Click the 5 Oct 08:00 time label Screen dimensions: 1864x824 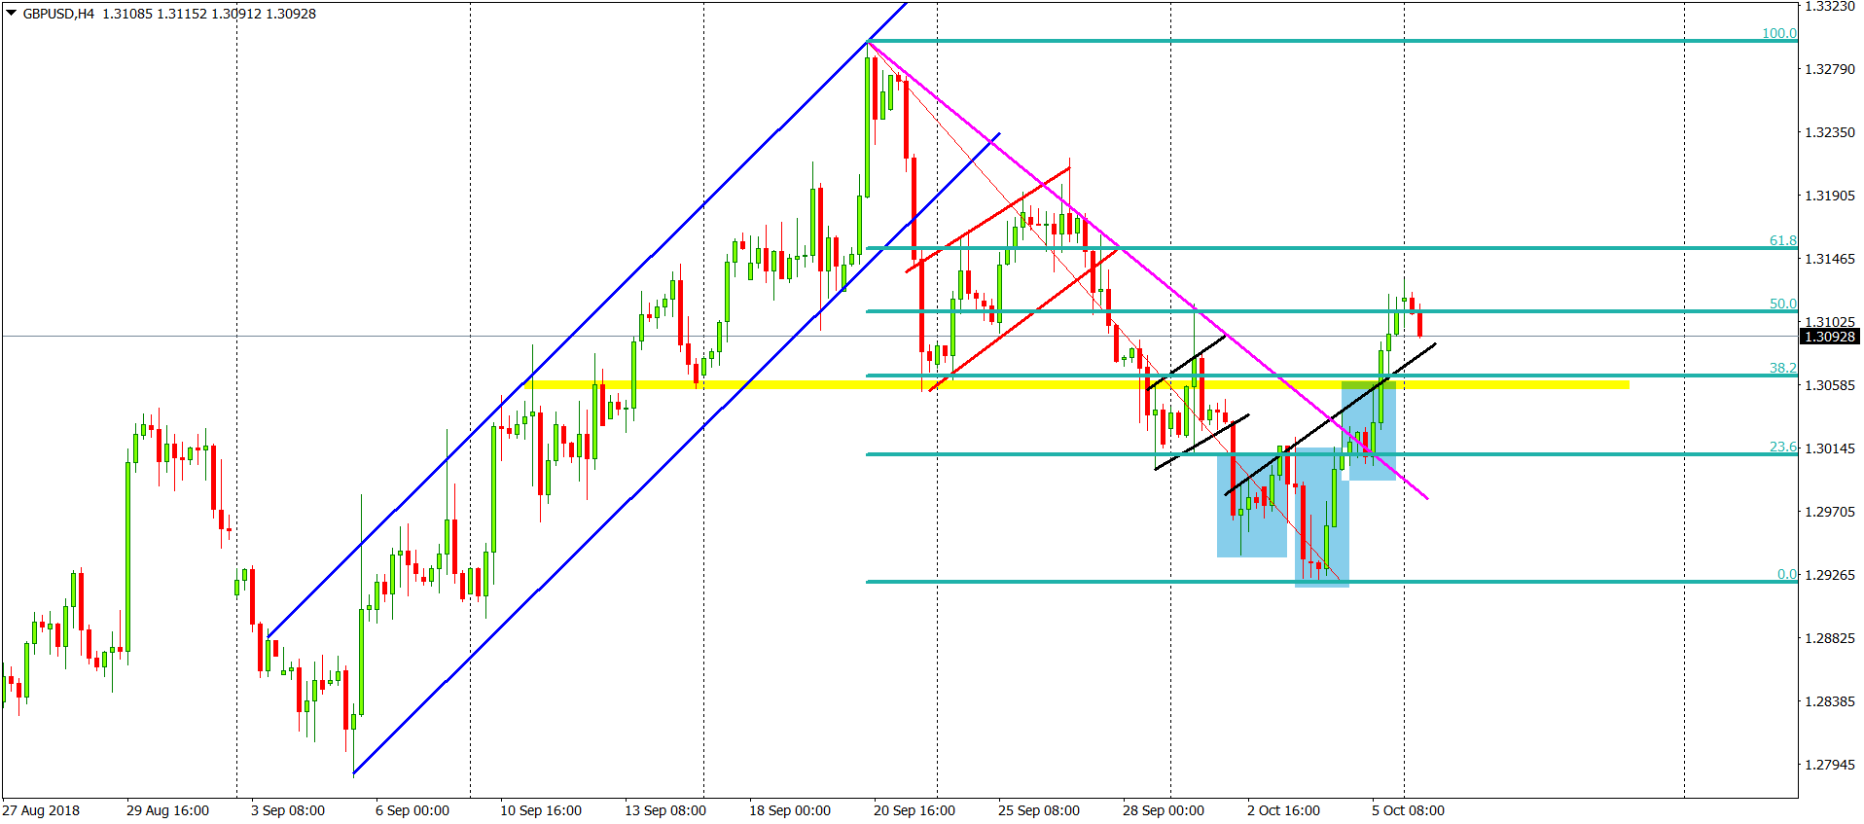click(x=1409, y=810)
